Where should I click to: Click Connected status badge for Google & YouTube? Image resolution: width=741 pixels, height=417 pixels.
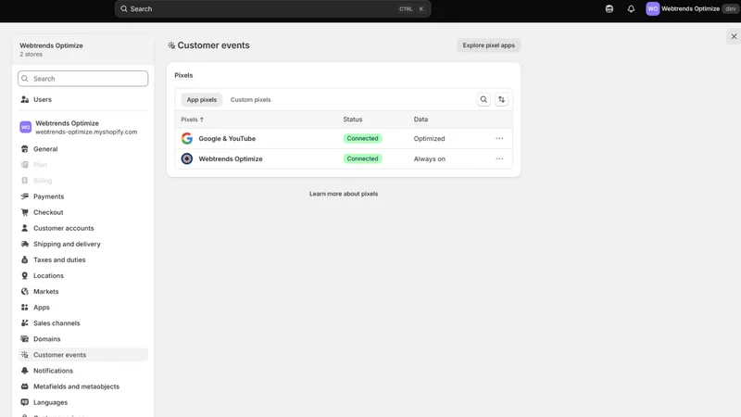(362, 138)
